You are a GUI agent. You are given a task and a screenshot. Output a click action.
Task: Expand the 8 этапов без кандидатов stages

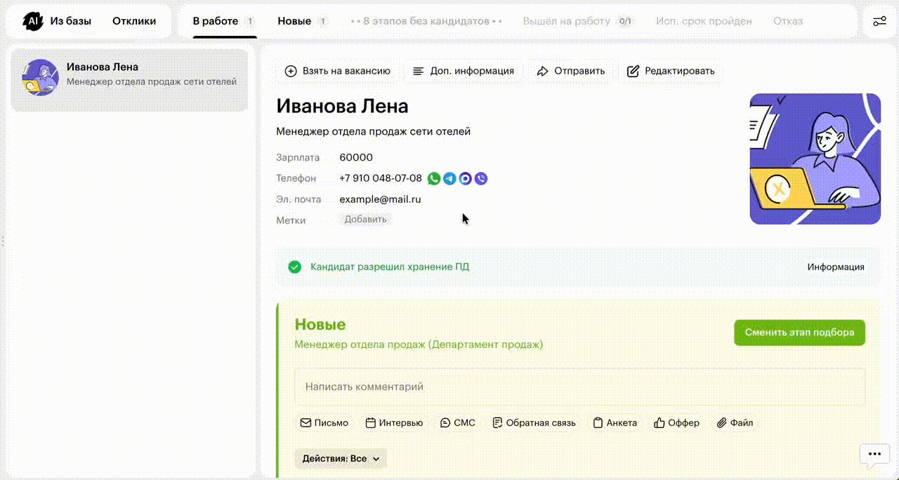coord(426,21)
